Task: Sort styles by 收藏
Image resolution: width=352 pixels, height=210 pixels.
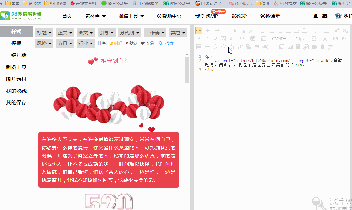Action: (x=147, y=43)
